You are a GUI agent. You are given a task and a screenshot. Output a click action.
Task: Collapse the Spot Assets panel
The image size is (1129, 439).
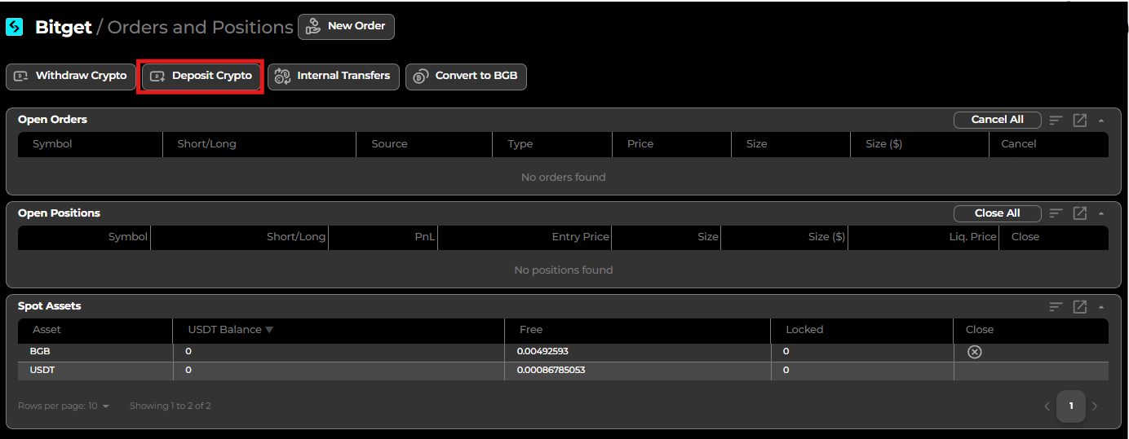[x=1101, y=307]
